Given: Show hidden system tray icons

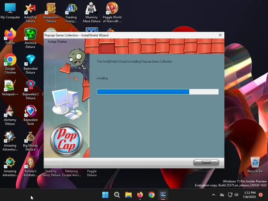Looking at the screenshot, I should 214,195.
